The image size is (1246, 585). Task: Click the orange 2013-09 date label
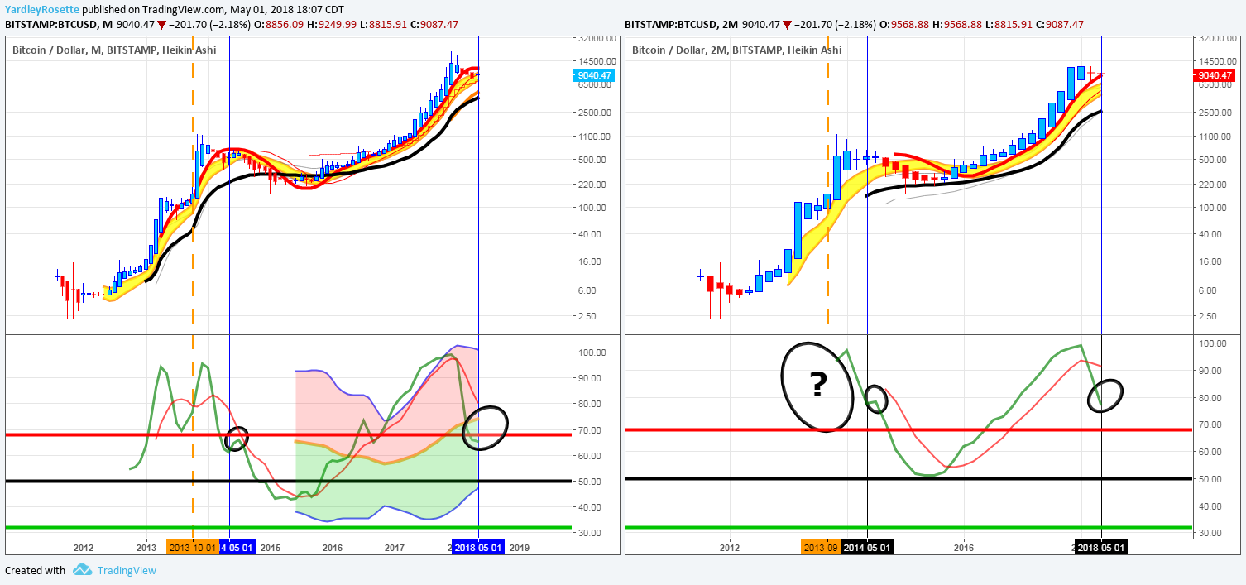pos(821,547)
